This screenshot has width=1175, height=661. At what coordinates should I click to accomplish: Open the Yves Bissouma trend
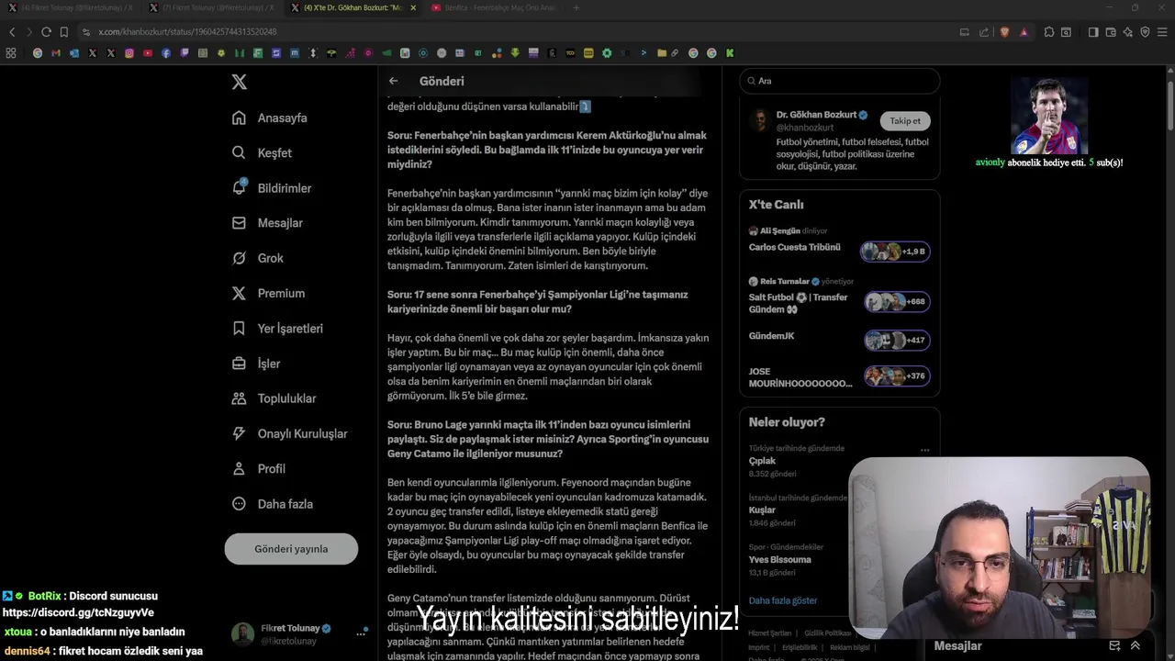pos(779,559)
